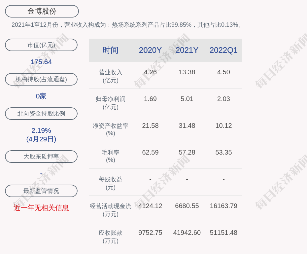Click the red 近一年无相关信息 text
307x254 pixels.
point(41,208)
